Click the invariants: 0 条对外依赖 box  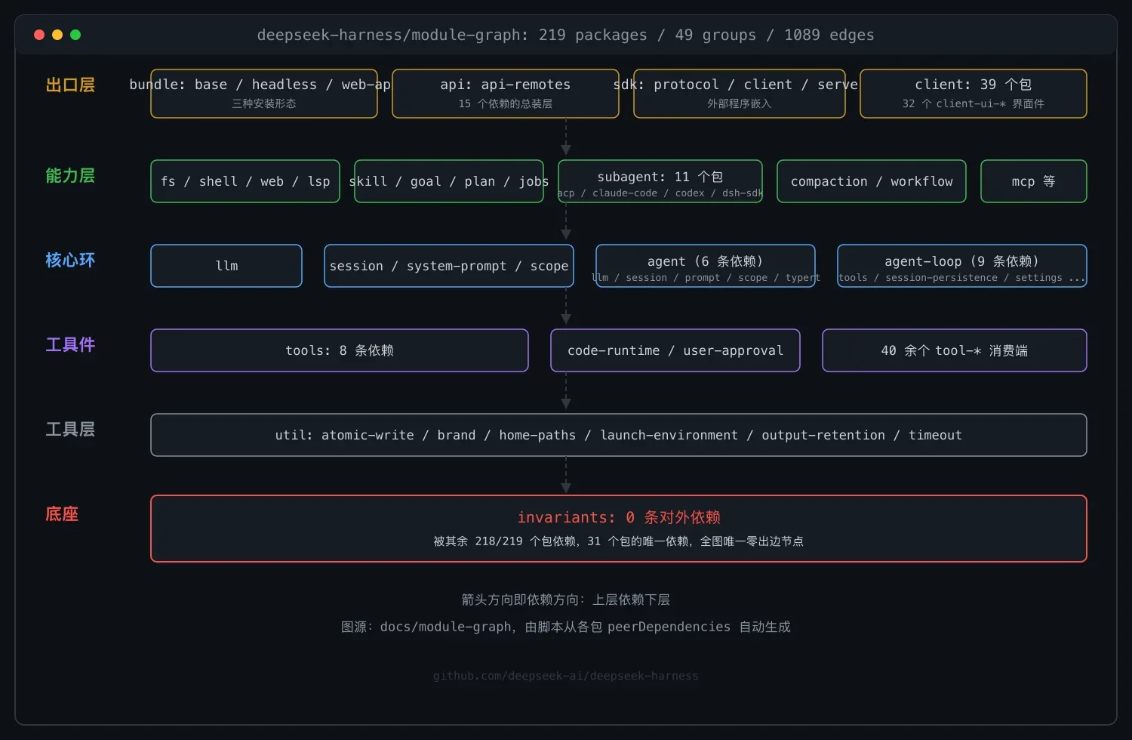(x=619, y=529)
